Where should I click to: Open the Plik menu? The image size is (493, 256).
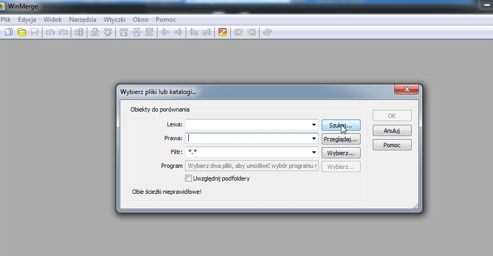[x=6, y=20]
